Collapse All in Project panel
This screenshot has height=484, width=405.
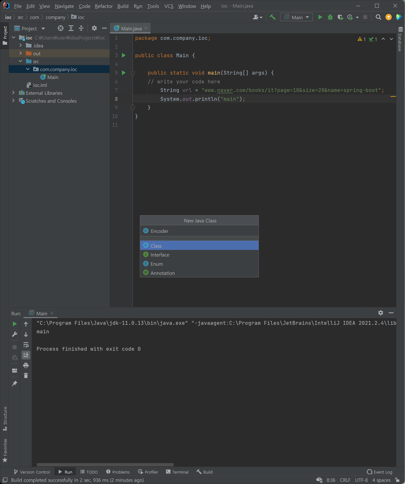pyautogui.click(x=81, y=28)
